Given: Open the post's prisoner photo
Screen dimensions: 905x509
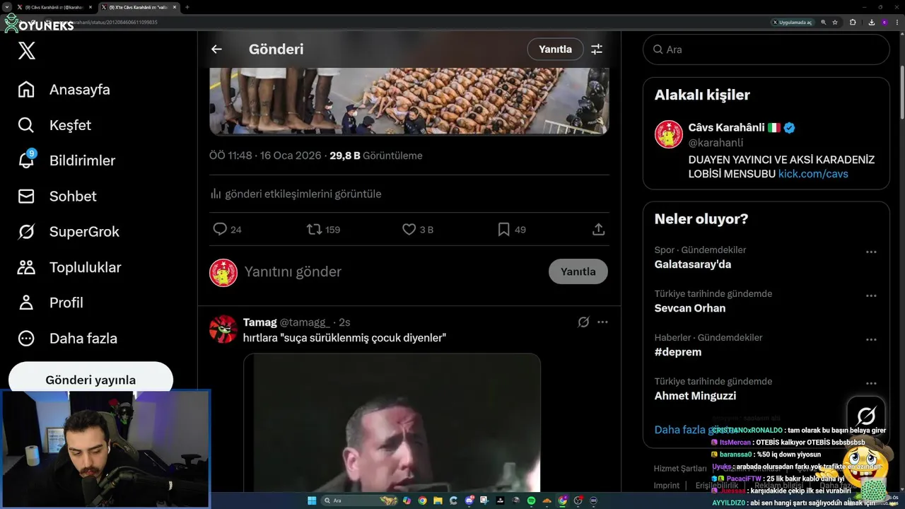Looking at the screenshot, I should click(x=409, y=101).
